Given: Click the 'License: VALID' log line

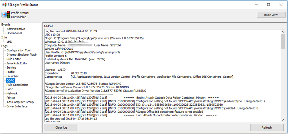Looking at the screenshot, I should 55,70.
